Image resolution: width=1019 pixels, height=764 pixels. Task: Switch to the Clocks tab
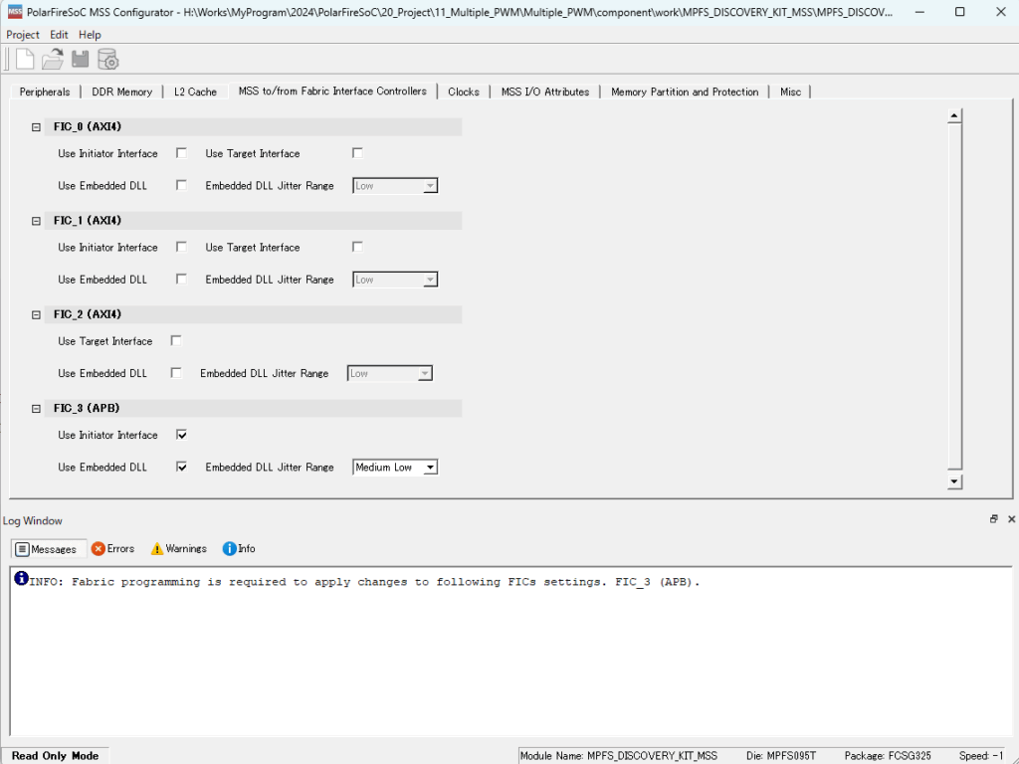tap(463, 92)
